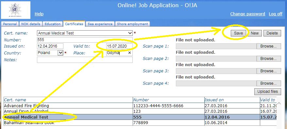Click the company logo in the header
This screenshot has width=287, height=129.
[x=16, y=10]
